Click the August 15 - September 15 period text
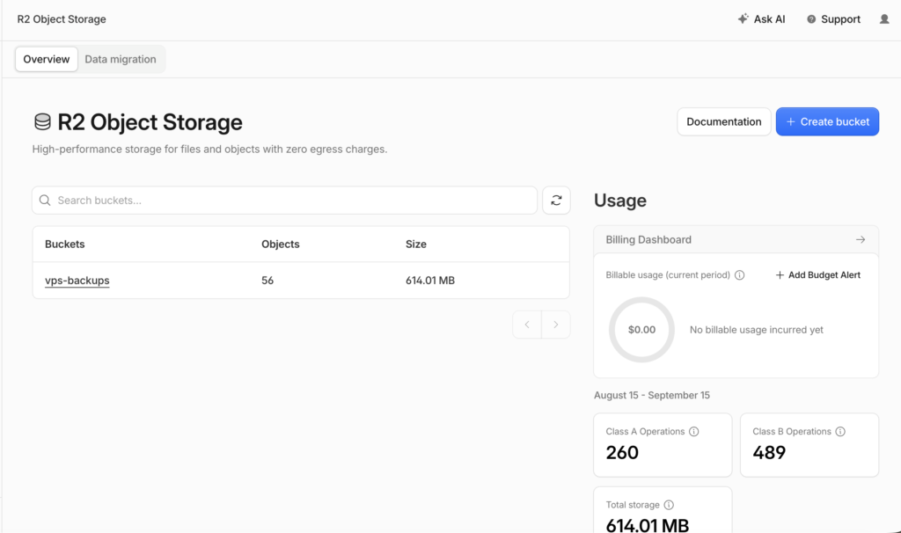Viewport: 901px width, 533px height. pyautogui.click(x=652, y=395)
